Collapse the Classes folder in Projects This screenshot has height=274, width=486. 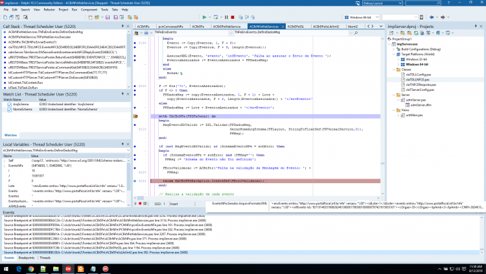(394, 69)
